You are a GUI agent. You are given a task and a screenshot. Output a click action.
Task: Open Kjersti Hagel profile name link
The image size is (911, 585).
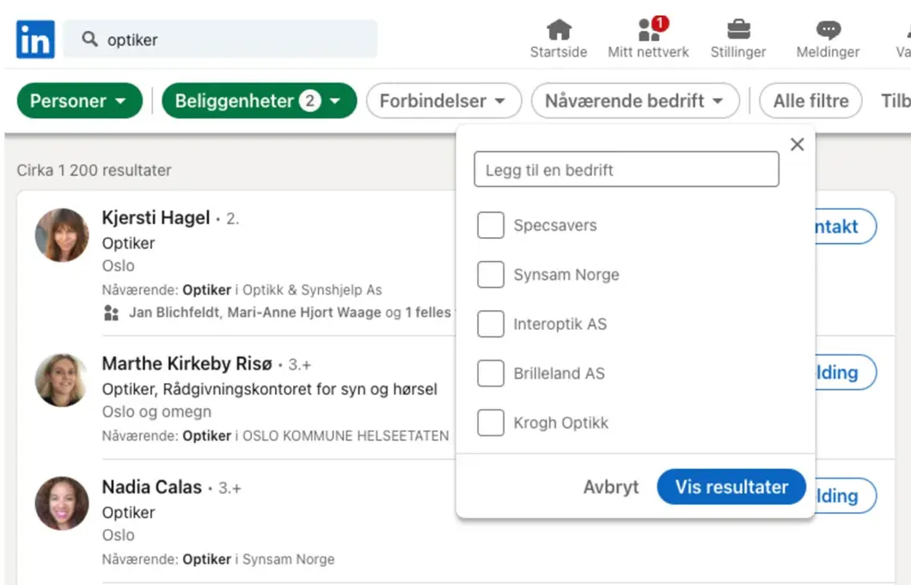(156, 218)
